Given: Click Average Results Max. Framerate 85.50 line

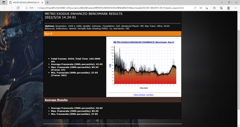Looking at the screenshot, I should pyautogui.click(x=75, y=111).
